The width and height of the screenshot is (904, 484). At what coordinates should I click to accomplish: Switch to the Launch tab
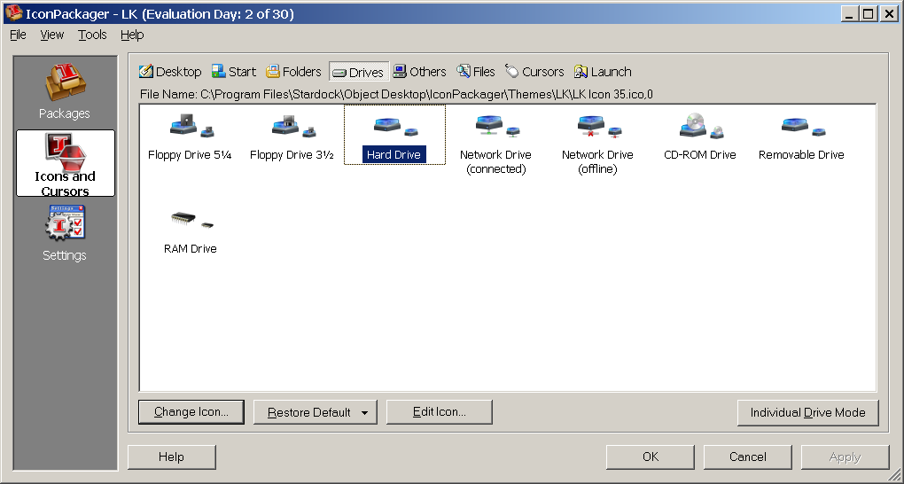603,72
